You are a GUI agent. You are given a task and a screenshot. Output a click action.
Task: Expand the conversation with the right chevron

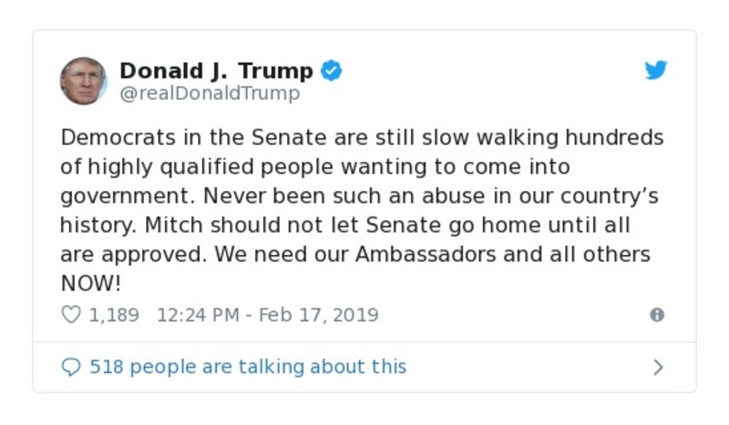[x=658, y=367]
